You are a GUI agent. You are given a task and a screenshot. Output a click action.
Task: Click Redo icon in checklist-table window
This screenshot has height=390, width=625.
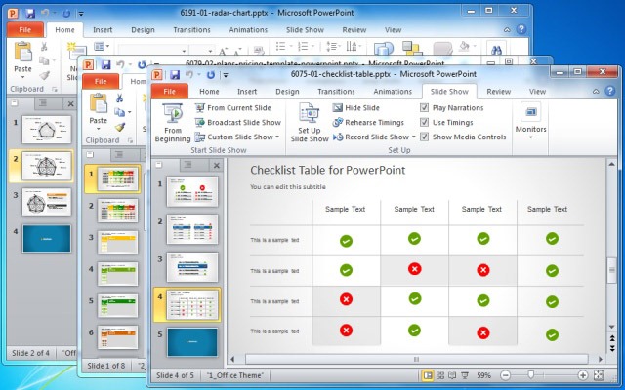click(211, 74)
